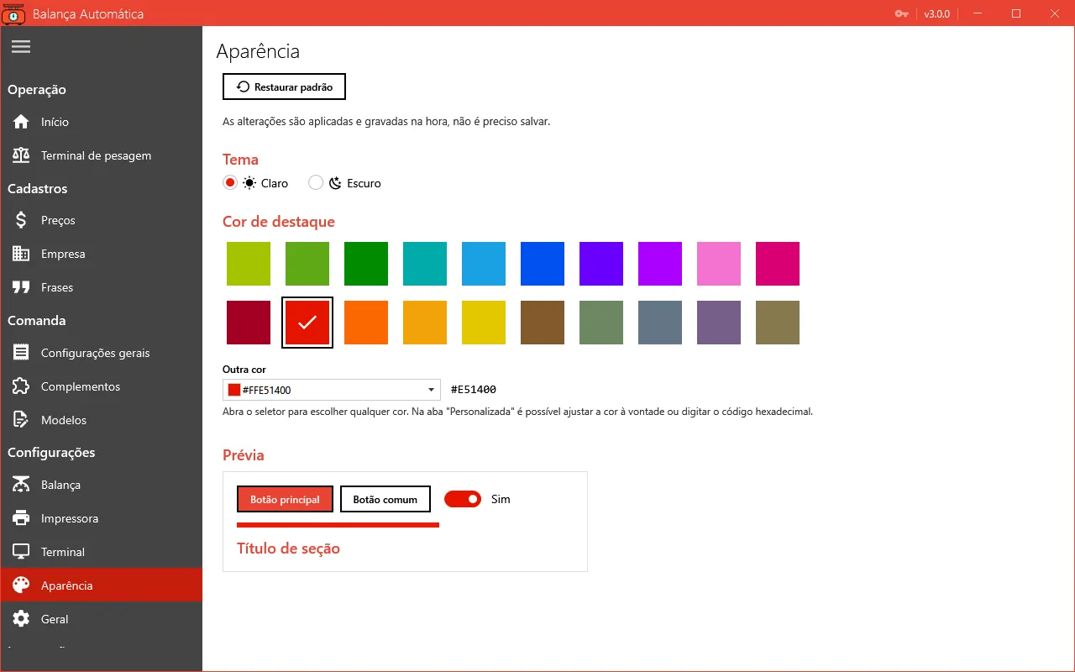Go to the Impressora settings page
The height and width of the screenshot is (672, 1075).
[101, 518]
